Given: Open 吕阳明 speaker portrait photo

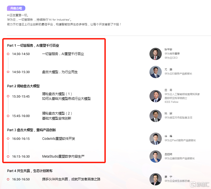Looking at the screenshot, I should (x=156, y=156).
